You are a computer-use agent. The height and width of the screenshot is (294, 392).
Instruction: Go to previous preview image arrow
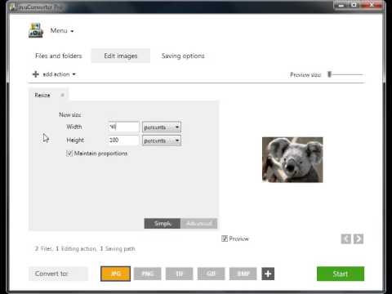[346, 239]
